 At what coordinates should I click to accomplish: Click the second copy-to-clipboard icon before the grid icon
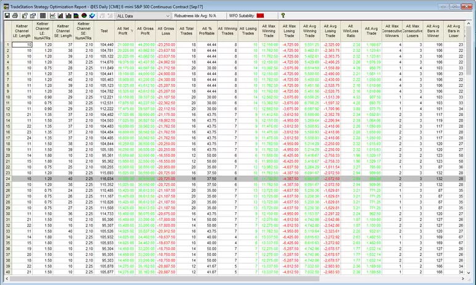tap(33, 15)
